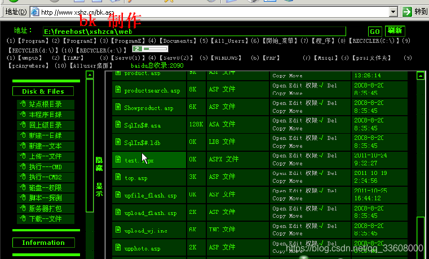Image resolution: width=429 pixels, height=259 pixels.
Task: Go to 【Documents】 shortcut link
Action: click(x=178, y=41)
